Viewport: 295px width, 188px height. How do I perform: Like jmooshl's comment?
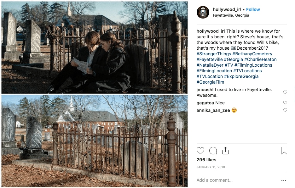pyautogui.click(x=285, y=92)
